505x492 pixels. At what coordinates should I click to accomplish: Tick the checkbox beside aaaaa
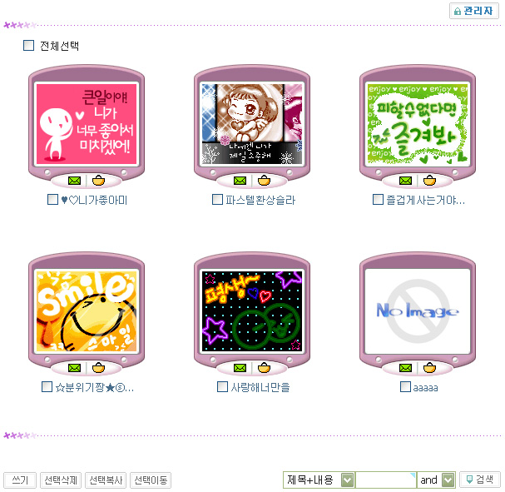[x=405, y=386]
